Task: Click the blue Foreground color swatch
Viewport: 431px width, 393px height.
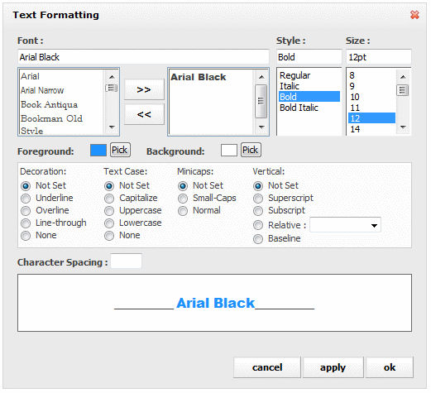Action: (98, 151)
